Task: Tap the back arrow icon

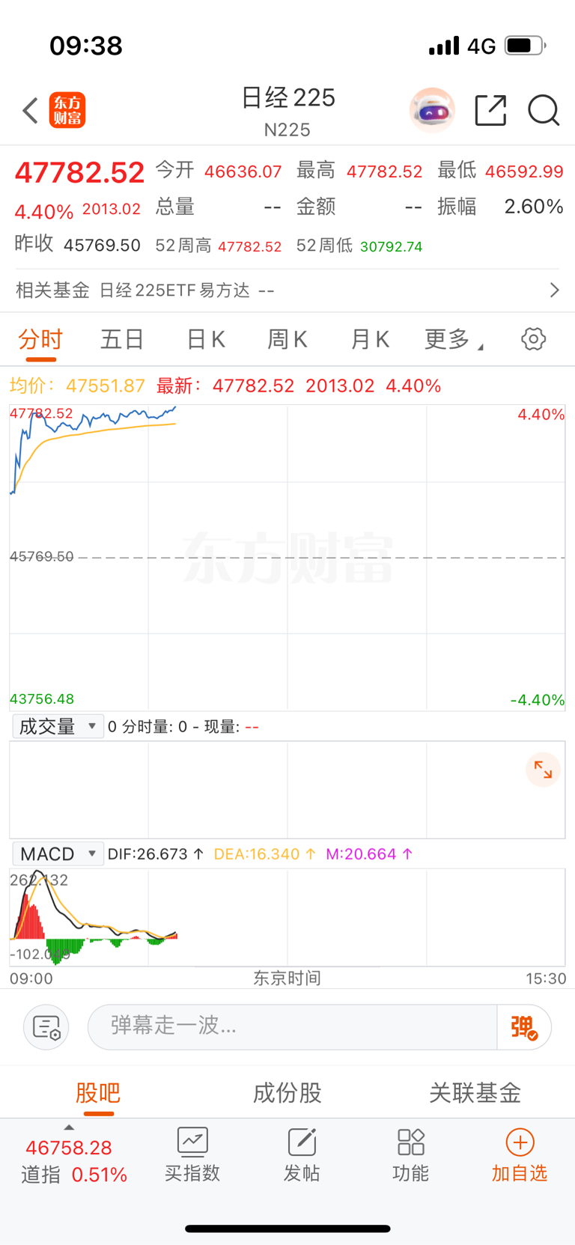Action: [x=30, y=111]
